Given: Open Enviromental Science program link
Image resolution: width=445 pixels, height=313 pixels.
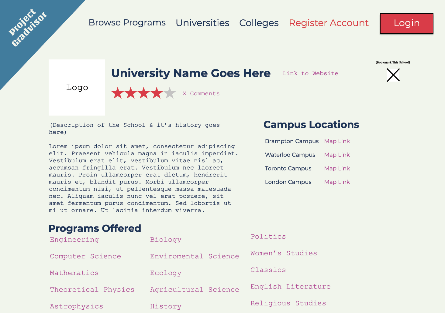Looking at the screenshot, I should coord(195,256).
